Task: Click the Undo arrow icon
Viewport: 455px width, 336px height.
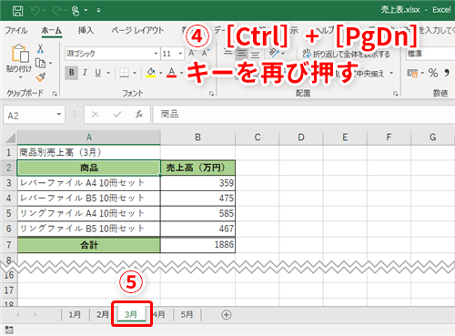Action: pos(35,11)
